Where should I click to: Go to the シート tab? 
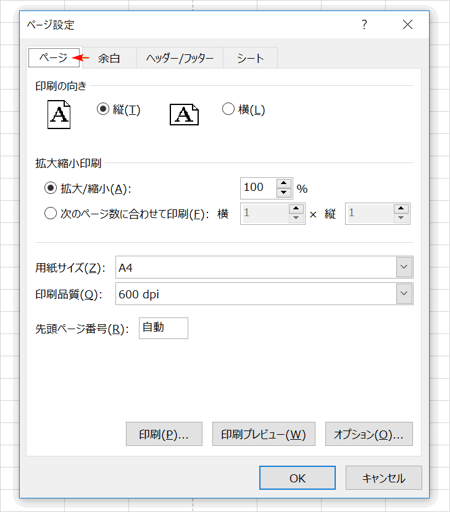(250, 58)
